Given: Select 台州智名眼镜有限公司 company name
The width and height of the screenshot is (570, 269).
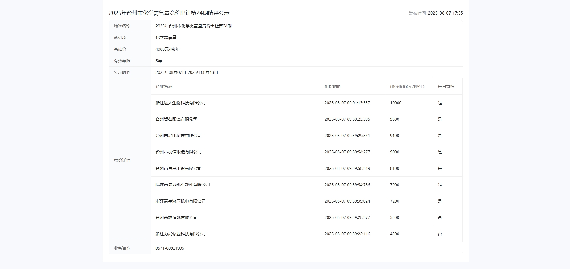Looking at the screenshot, I should pos(177,119).
